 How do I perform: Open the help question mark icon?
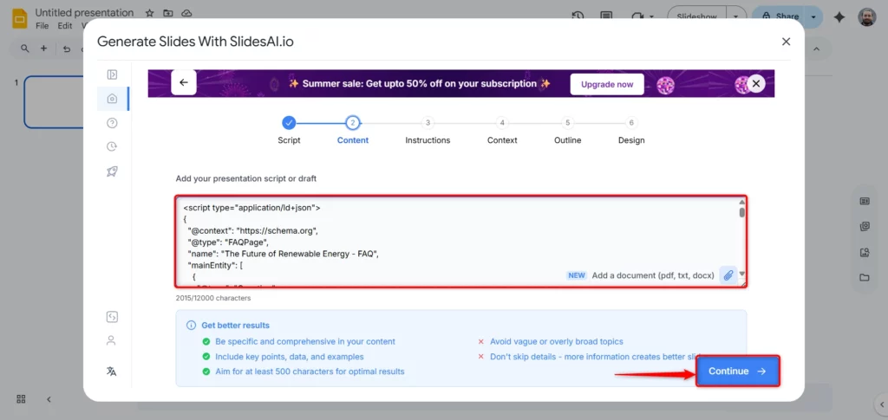coord(112,123)
